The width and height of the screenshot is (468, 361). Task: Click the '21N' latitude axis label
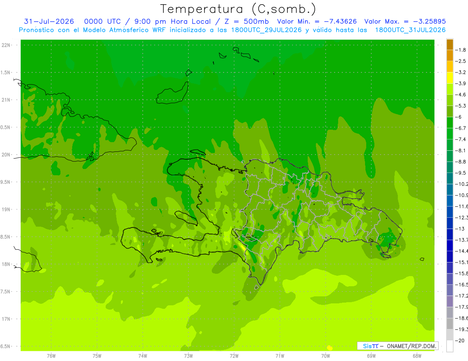(6, 100)
